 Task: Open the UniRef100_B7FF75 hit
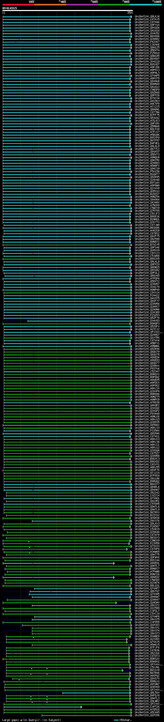(147, 115)
